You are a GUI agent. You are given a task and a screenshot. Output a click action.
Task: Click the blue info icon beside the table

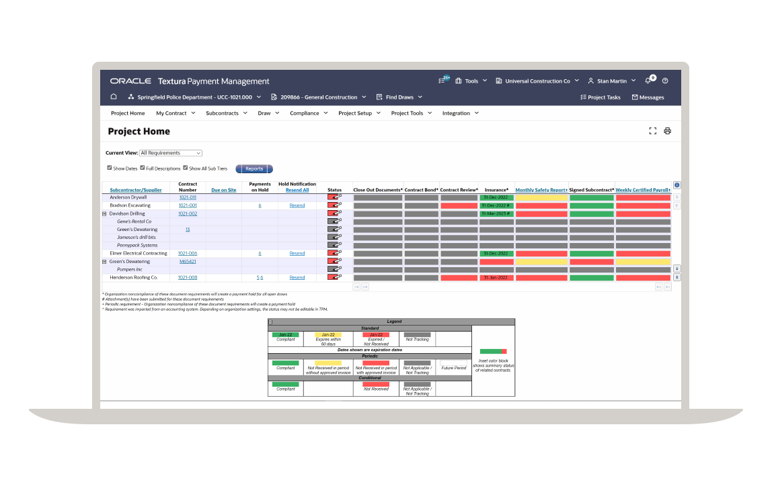pyautogui.click(x=677, y=185)
